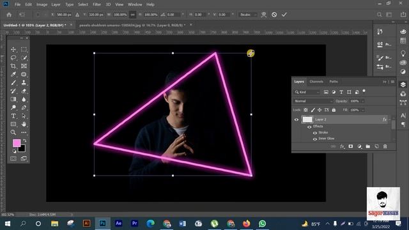Open the Filter menu
The image size is (409, 230).
coord(96,4)
